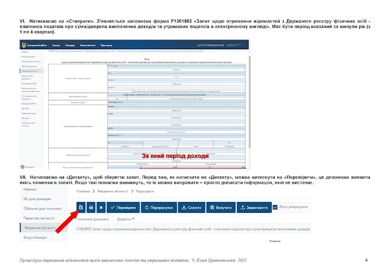The height and width of the screenshot is (275, 390).
Task: Open Облікові дані платника beside the toolbar
Action: tap(42, 209)
